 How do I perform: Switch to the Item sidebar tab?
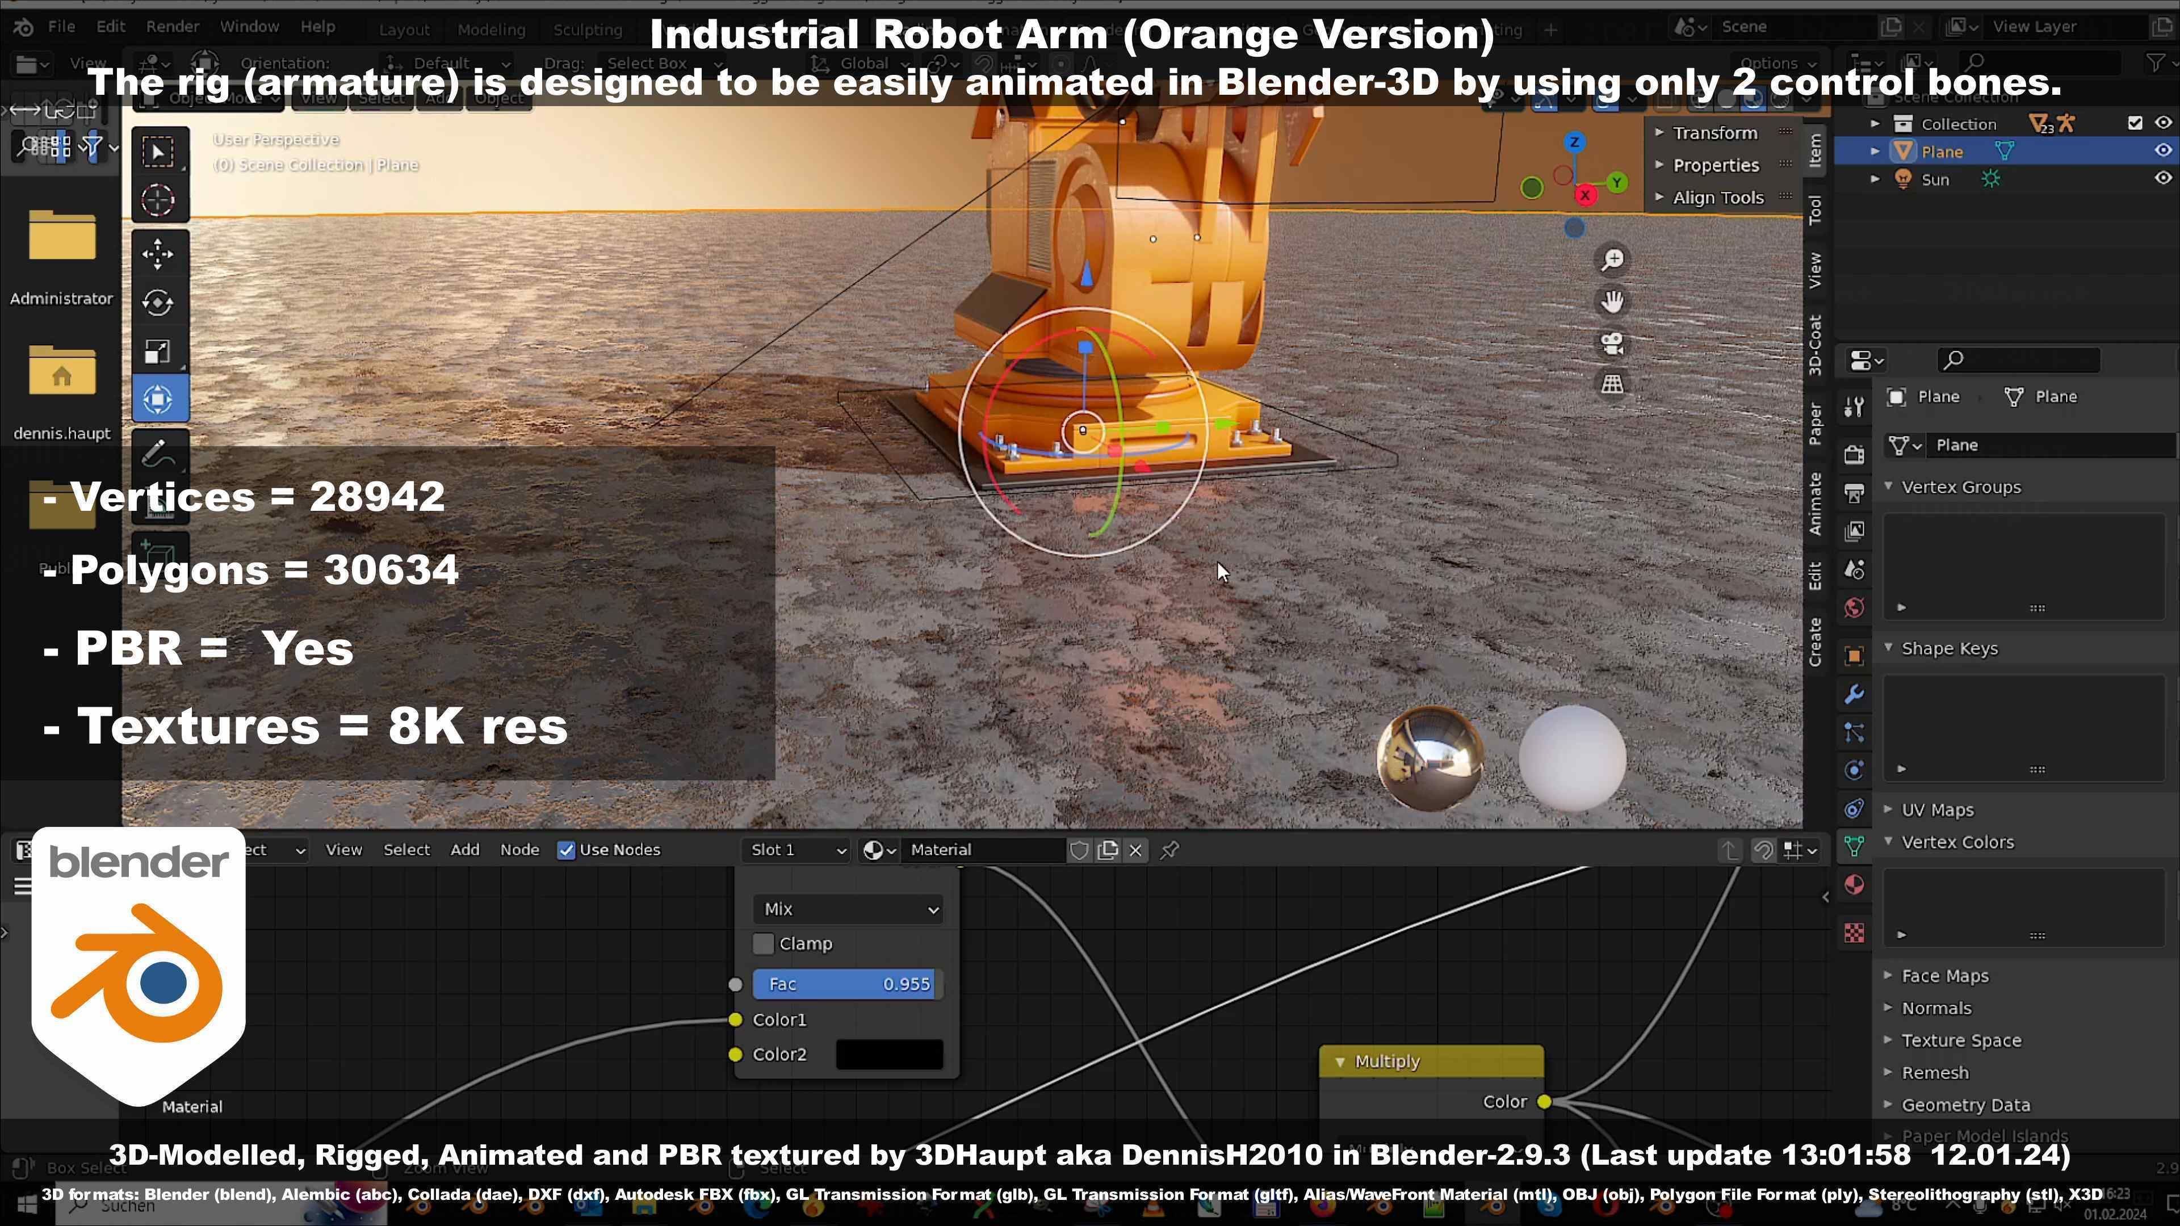click(x=1816, y=150)
